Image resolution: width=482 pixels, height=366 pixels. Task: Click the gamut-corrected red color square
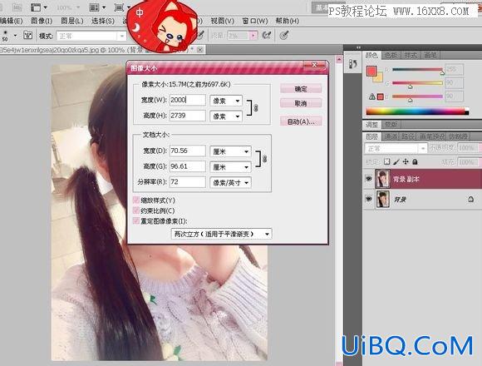click(381, 96)
